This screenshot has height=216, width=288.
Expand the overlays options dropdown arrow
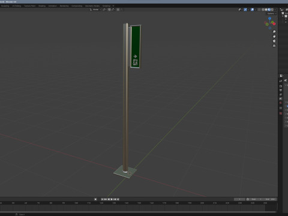[255, 10]
